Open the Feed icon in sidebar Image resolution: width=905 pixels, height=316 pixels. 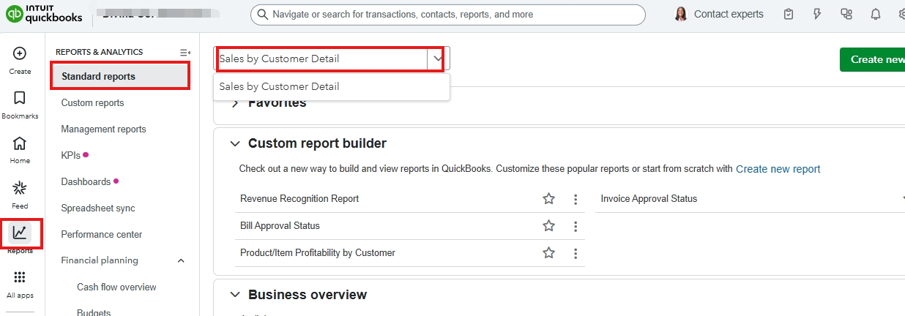click(x=20, y=189)
